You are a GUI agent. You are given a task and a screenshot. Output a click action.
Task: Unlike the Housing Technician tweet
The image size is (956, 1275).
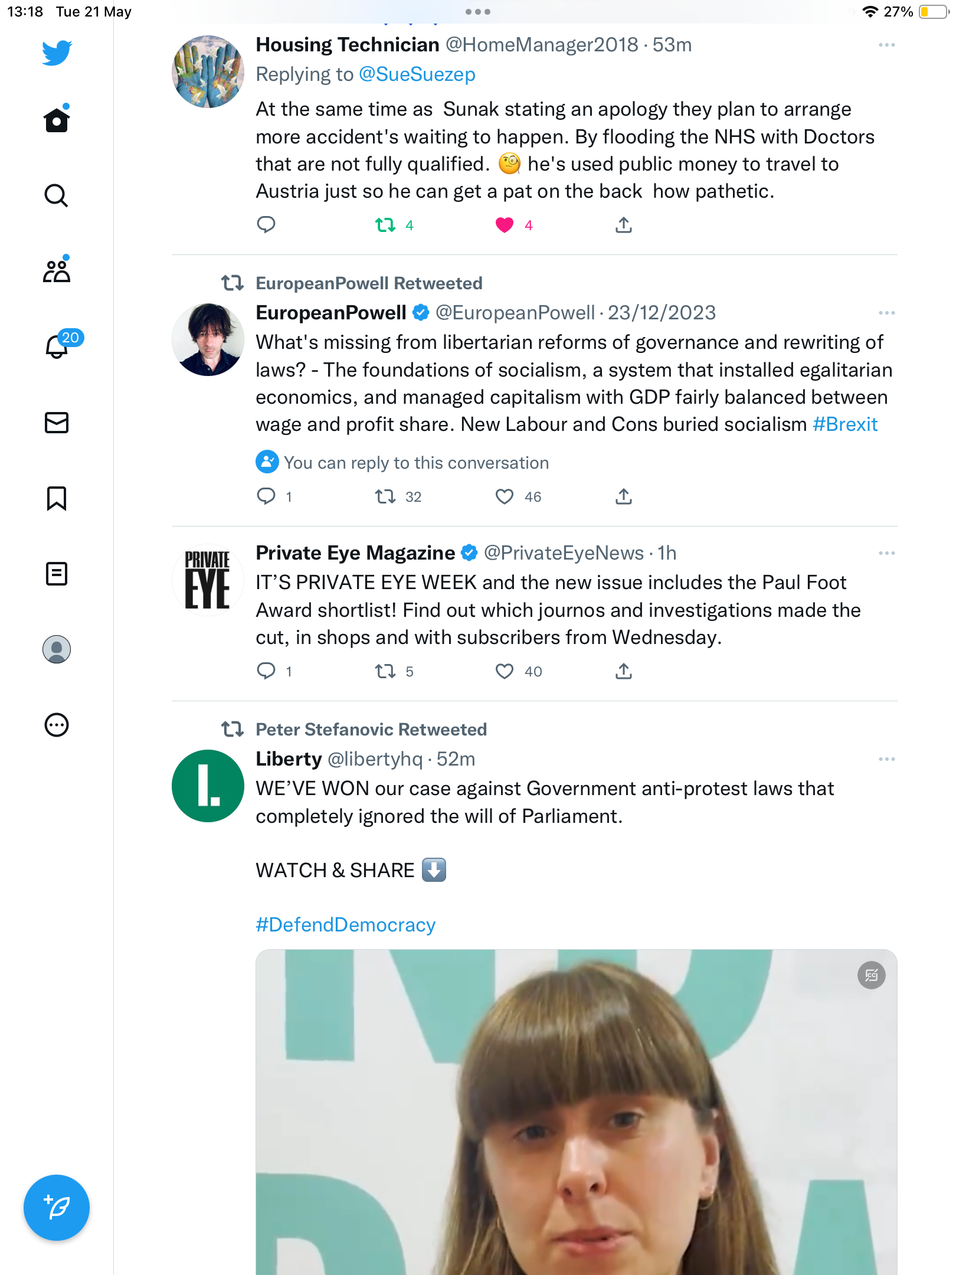tap(505, 225)
